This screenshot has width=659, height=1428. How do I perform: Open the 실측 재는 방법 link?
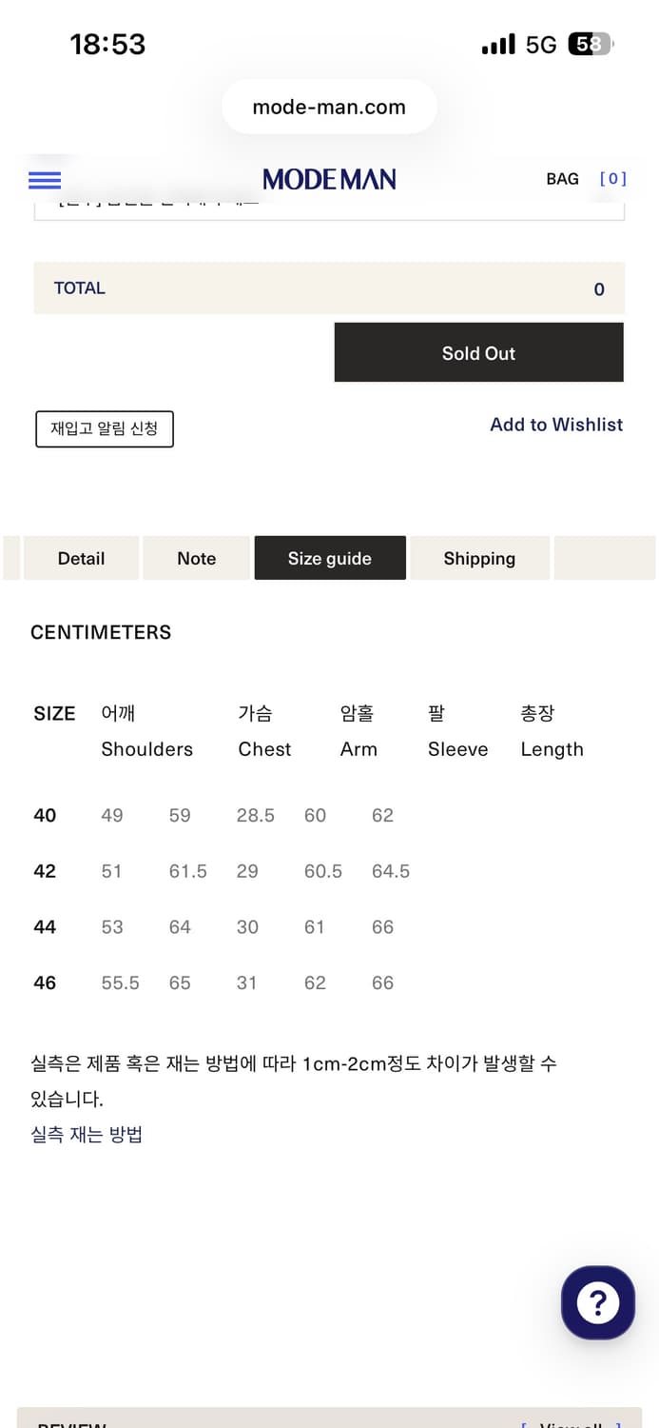(x=86, y=1134)
